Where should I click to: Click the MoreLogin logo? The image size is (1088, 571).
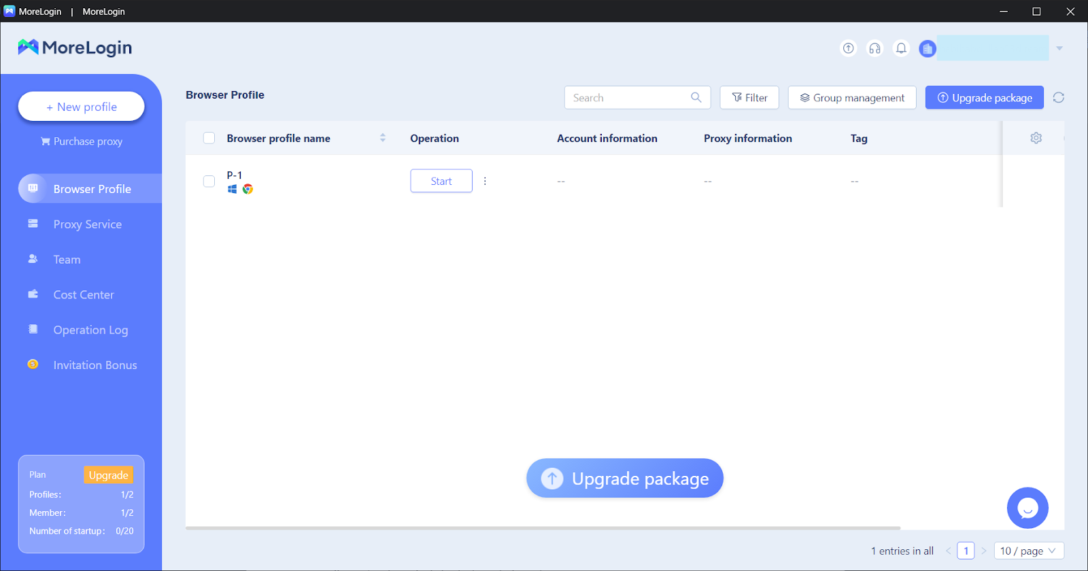(75, 48)
